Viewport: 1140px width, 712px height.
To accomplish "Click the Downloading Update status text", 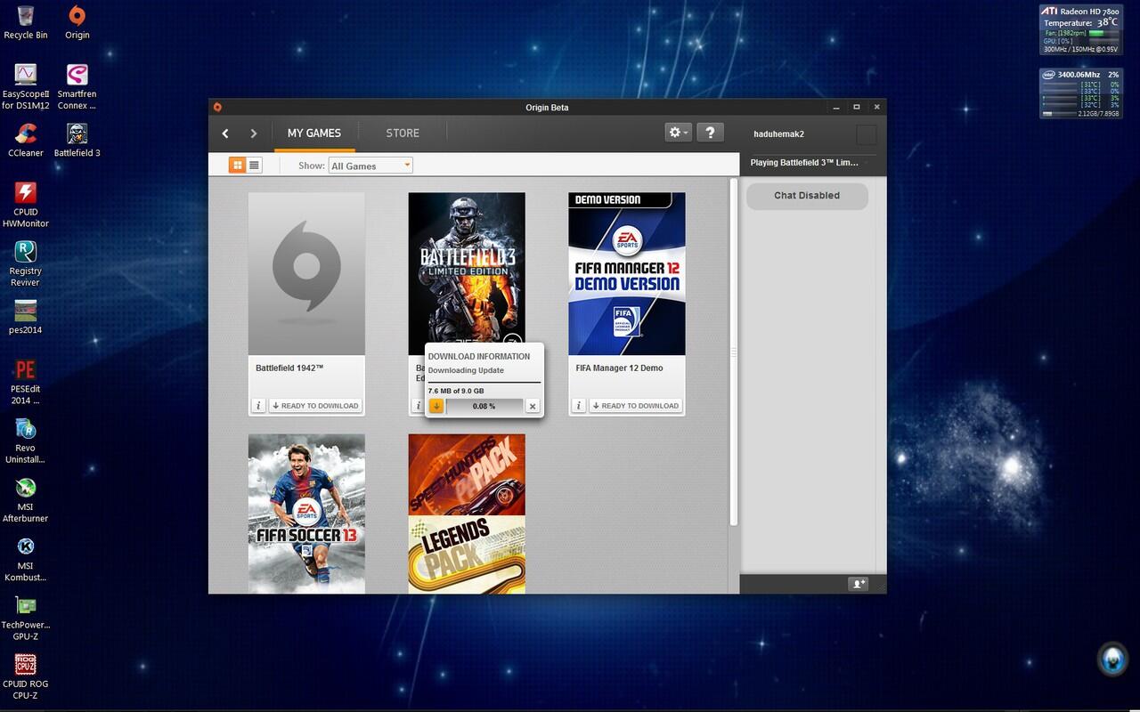I will click(466, 370).
